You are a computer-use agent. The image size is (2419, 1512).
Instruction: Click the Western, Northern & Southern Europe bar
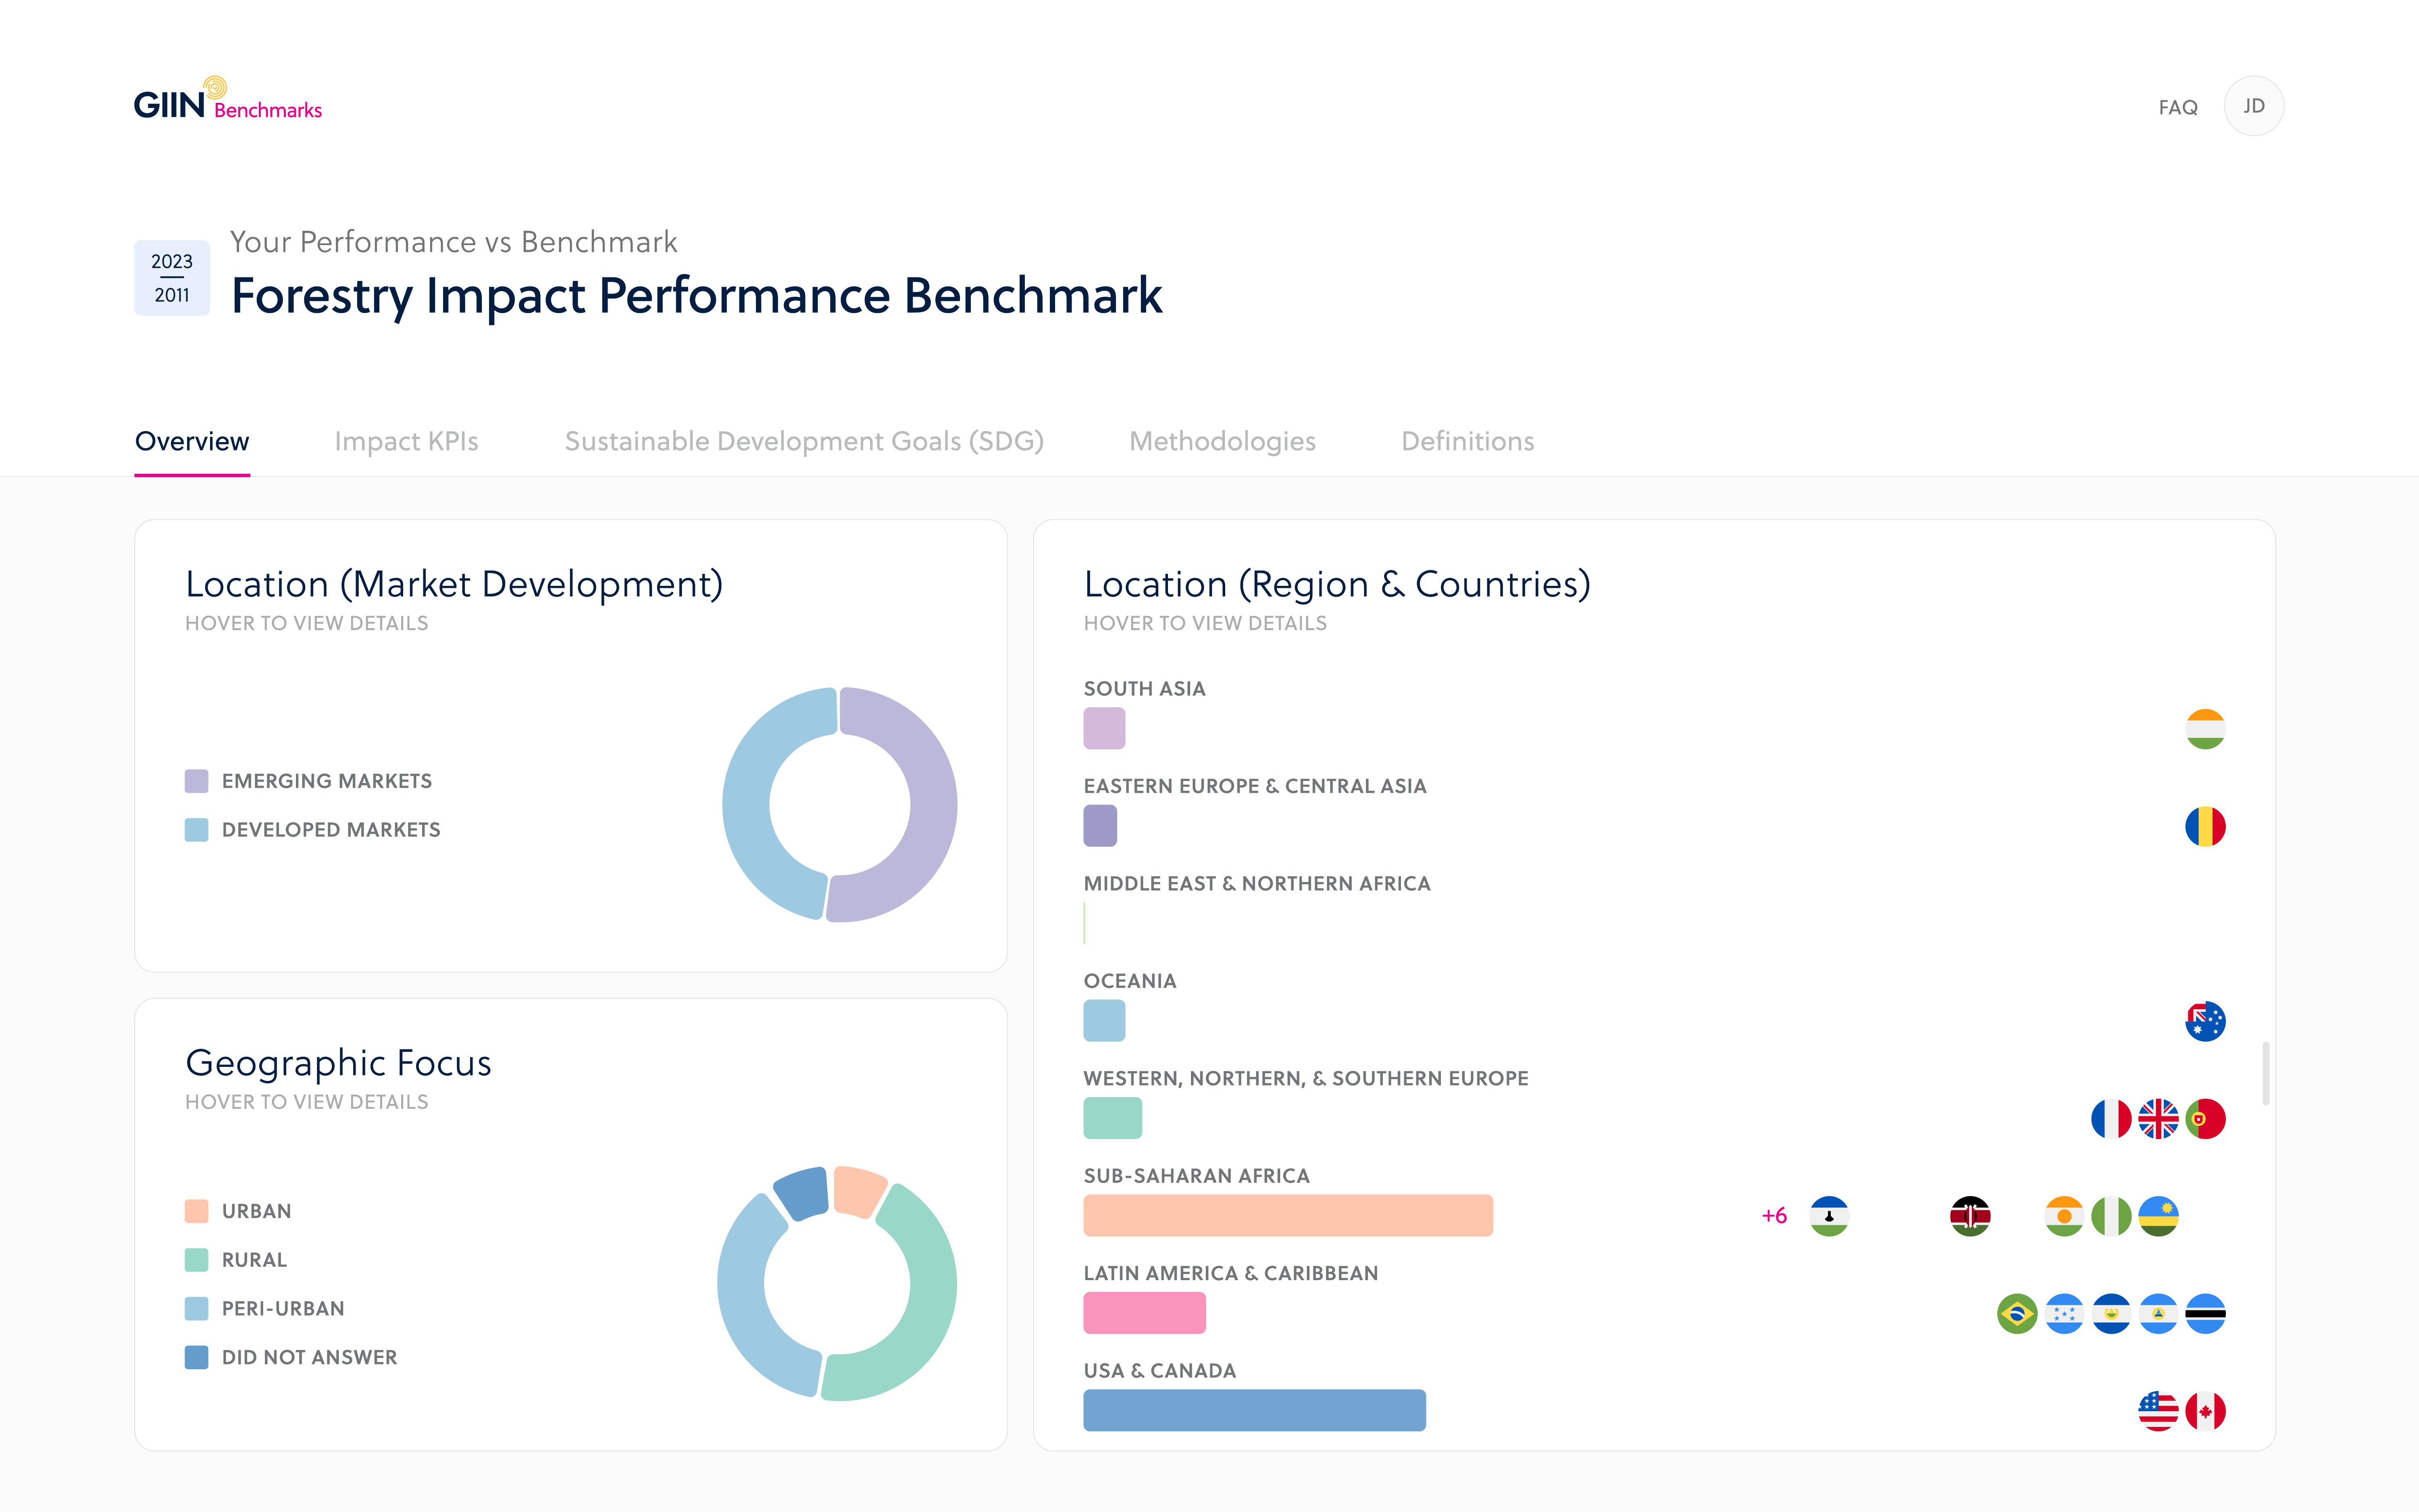pyautogui.click(x=1113, y=1118)
